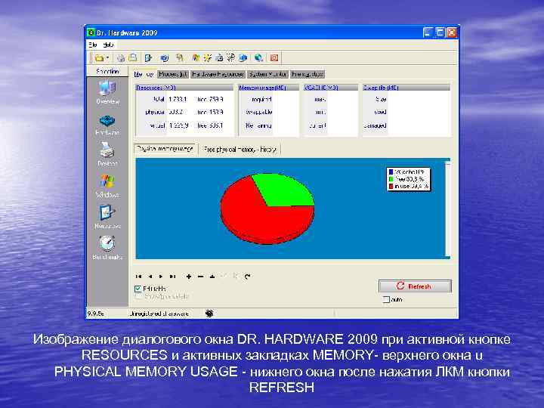544x408 pixels.
Task: Go to previous record in navigator
Action: 150,277
